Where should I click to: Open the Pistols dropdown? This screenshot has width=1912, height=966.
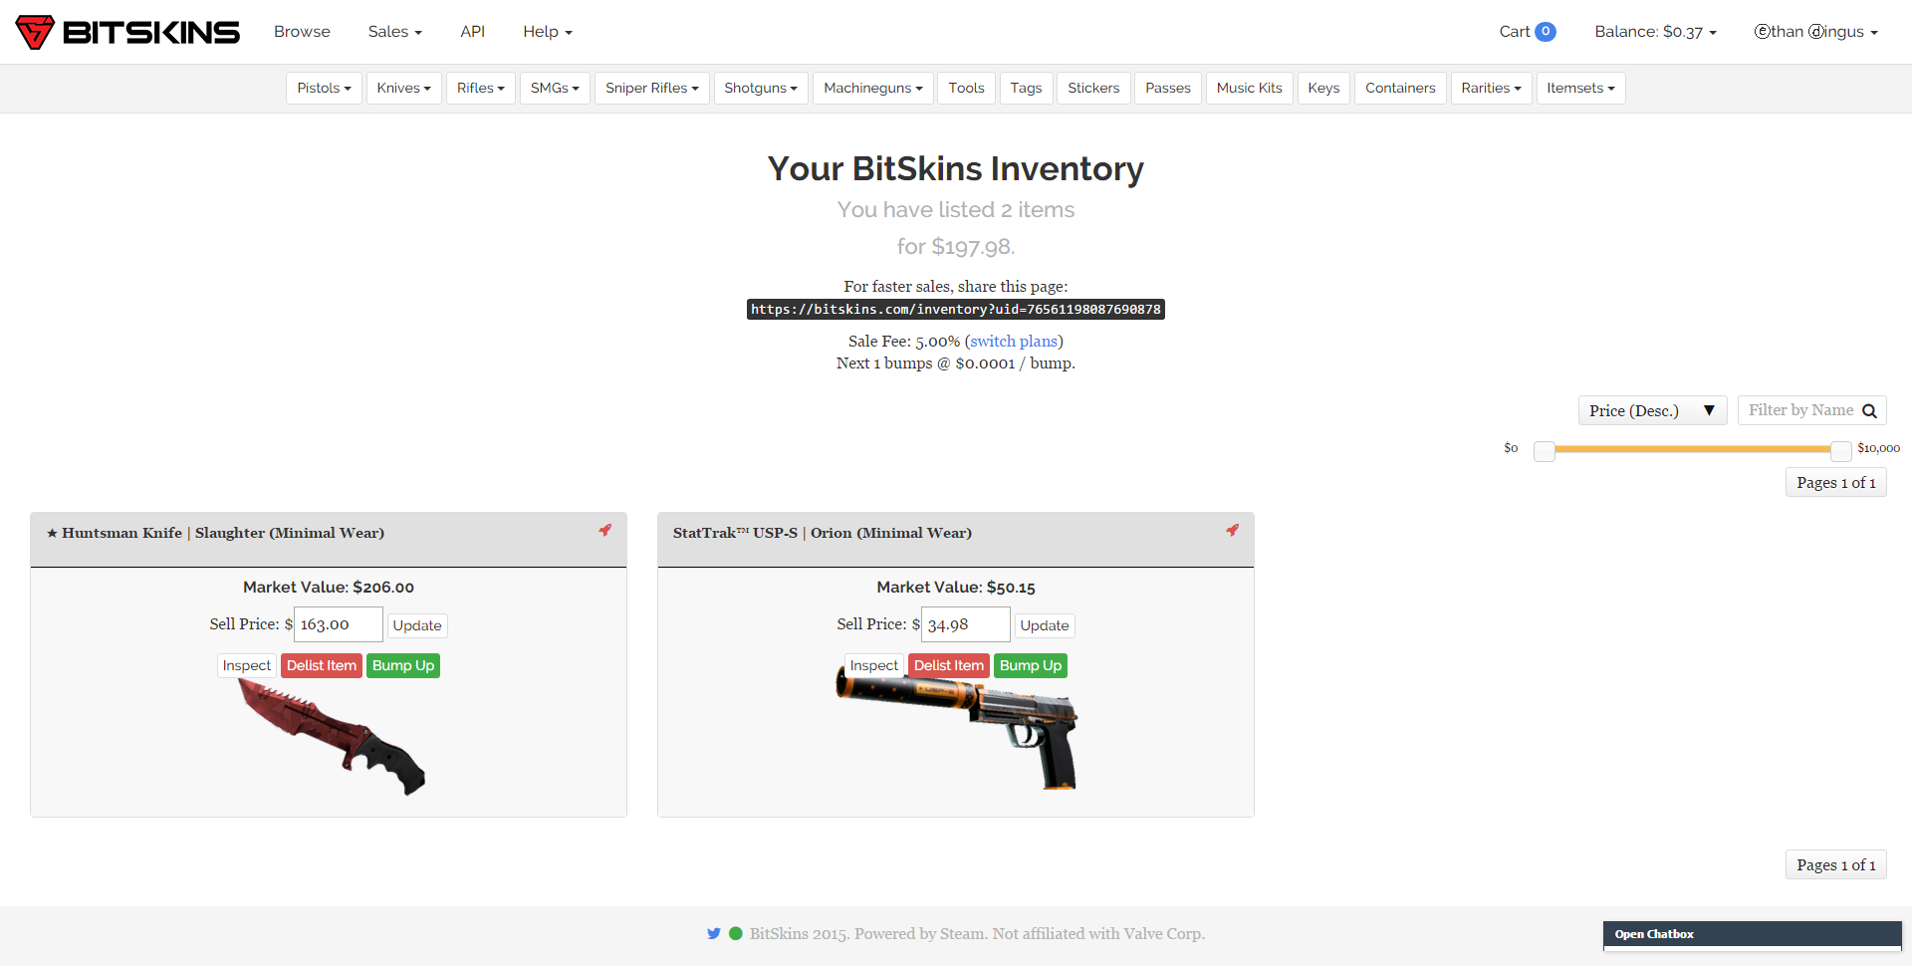coord(324,88)
